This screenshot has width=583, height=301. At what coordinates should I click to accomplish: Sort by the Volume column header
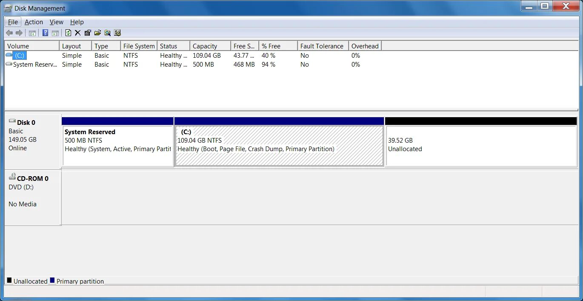pyautogui.click(x=32, y=46)
